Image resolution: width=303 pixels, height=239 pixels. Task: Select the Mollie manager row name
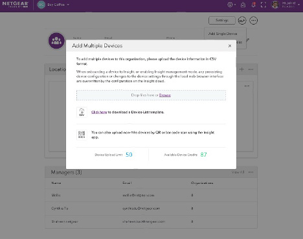pos(56,195)
